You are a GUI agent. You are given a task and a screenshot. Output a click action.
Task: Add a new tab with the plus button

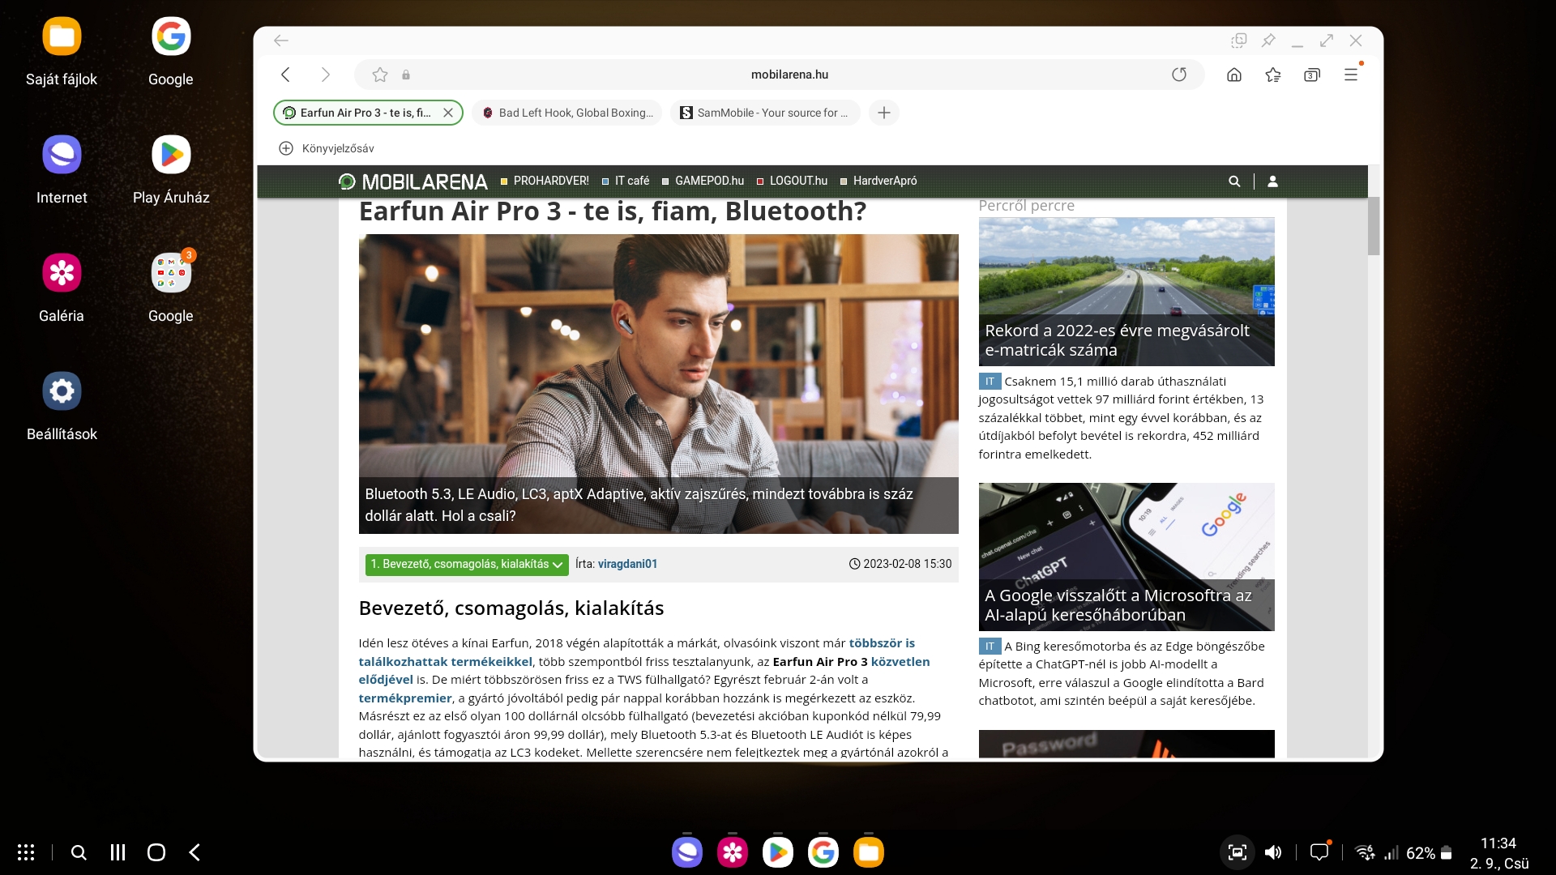884,113
